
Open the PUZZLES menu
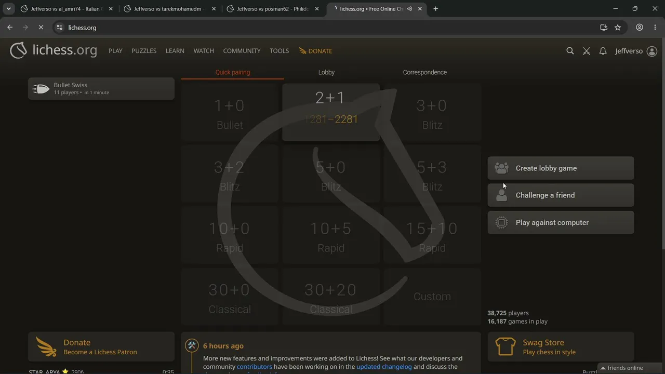[144, 51]
